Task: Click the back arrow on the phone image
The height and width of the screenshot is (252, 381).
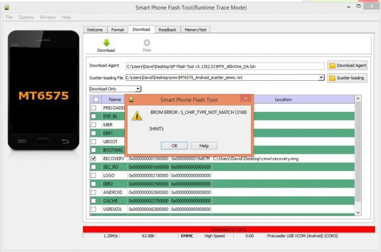Action: coord(65,141)
